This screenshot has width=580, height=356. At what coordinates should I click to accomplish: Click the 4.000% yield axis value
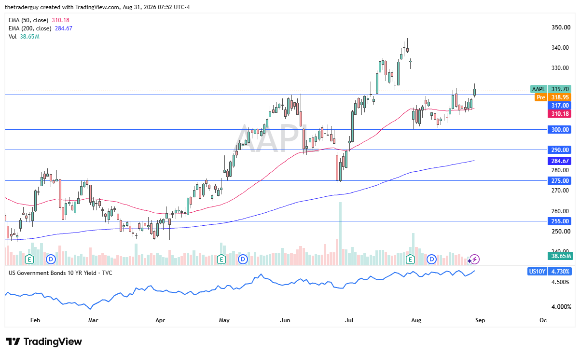(x=561, y=307)
